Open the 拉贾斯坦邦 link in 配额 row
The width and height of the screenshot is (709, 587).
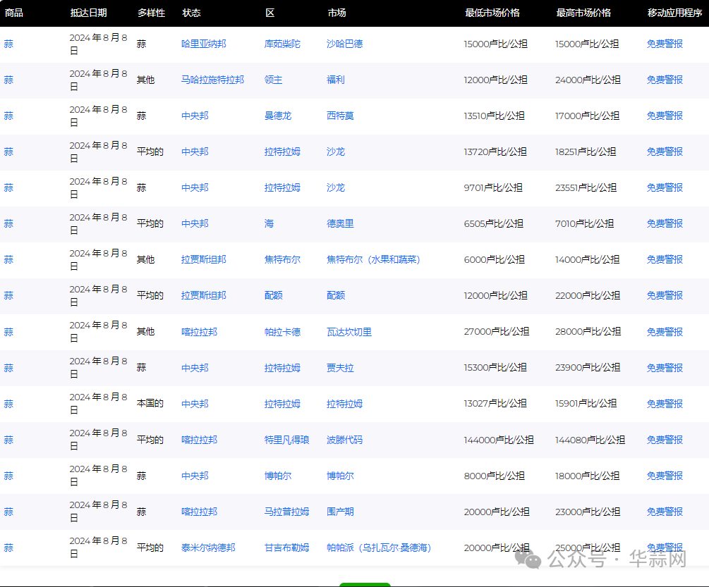tap(203, 295)
